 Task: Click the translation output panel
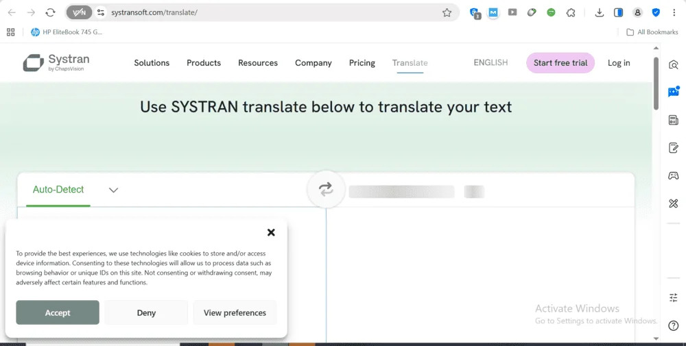[480, 275]
